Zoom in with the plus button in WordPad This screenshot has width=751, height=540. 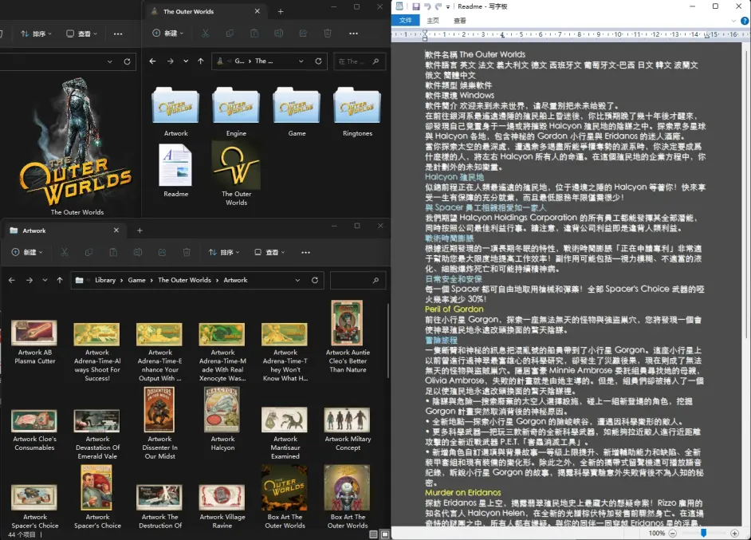735,533
